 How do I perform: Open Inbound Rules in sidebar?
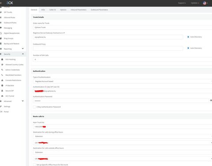click(9, 18)
